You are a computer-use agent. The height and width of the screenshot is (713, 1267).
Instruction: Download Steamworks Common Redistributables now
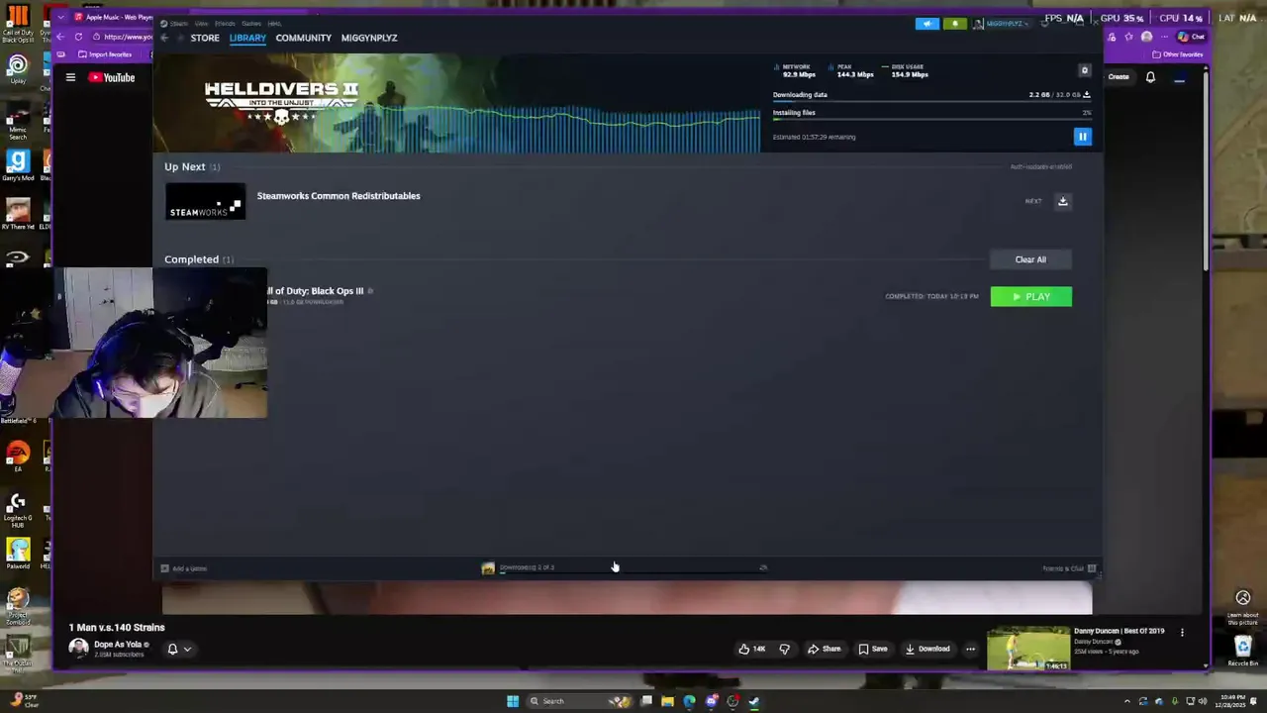tap(1062, 201)
